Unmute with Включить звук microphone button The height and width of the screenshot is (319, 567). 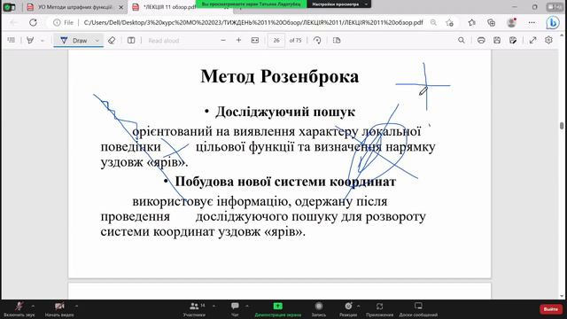click(19, 309)
